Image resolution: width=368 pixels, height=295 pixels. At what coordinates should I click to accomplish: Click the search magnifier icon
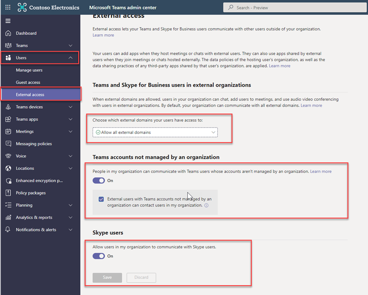pos(231,7)
